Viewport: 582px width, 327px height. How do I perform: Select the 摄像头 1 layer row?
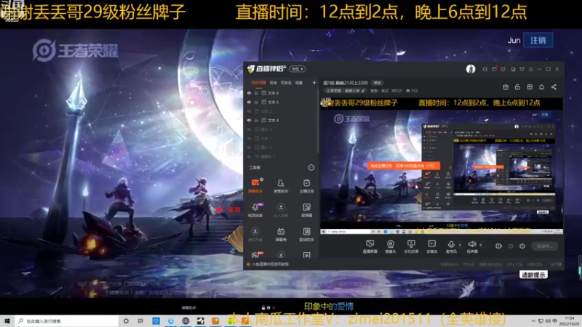pyautogui.click(x=281, y=156)
